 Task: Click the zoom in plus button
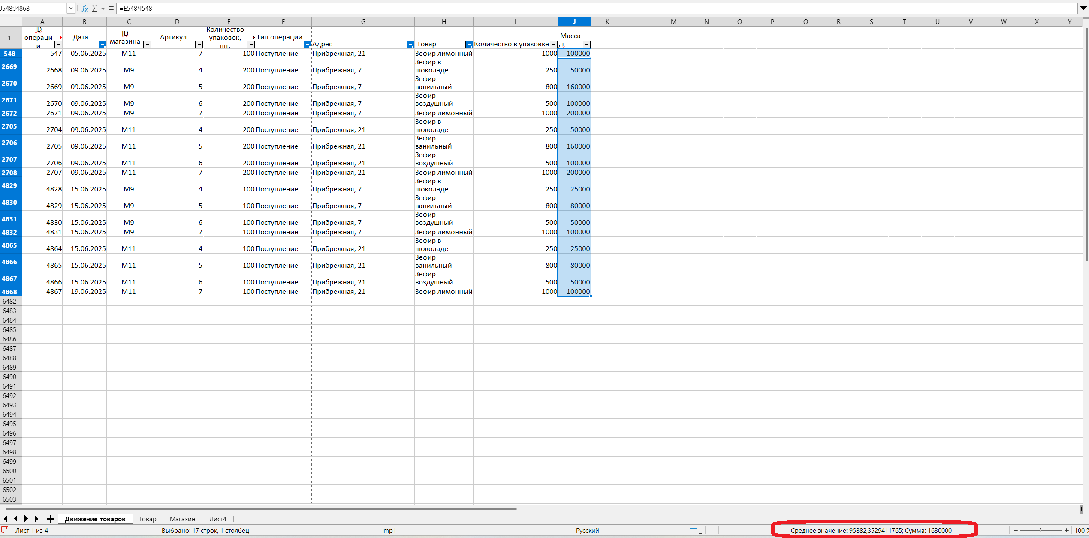pyautogui.click(x=1067, y=530)
